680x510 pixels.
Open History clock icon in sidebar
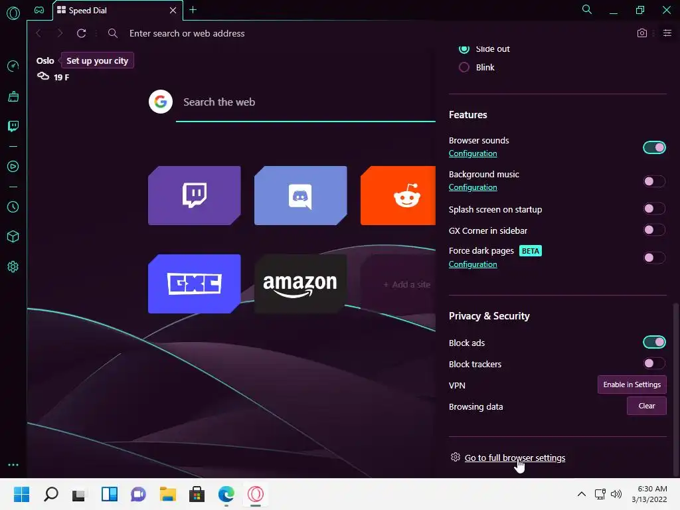13,207
